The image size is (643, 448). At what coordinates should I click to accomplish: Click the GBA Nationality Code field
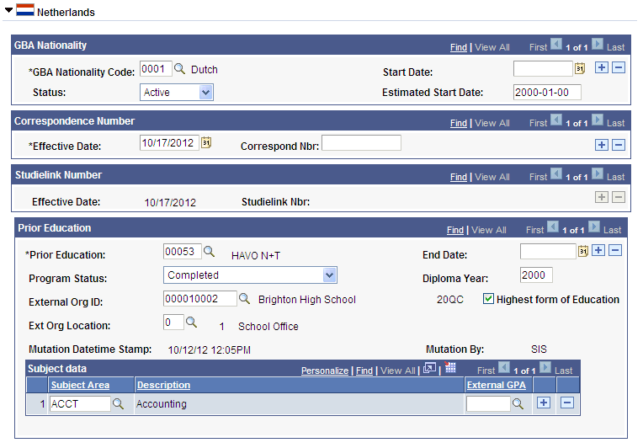click(156, 68)
